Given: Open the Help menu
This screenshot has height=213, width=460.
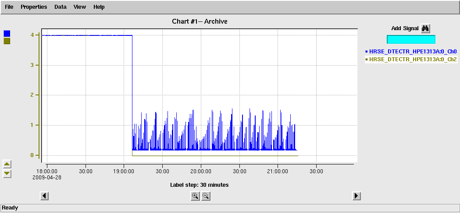Looking at the screenshot, I should pyautogui.click(x=99, y=7).
